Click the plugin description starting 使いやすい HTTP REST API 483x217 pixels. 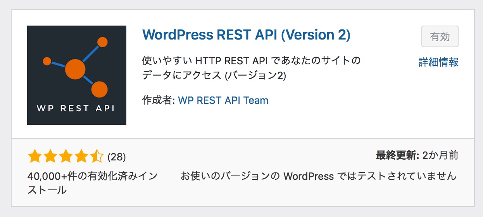tap(251, 68)
